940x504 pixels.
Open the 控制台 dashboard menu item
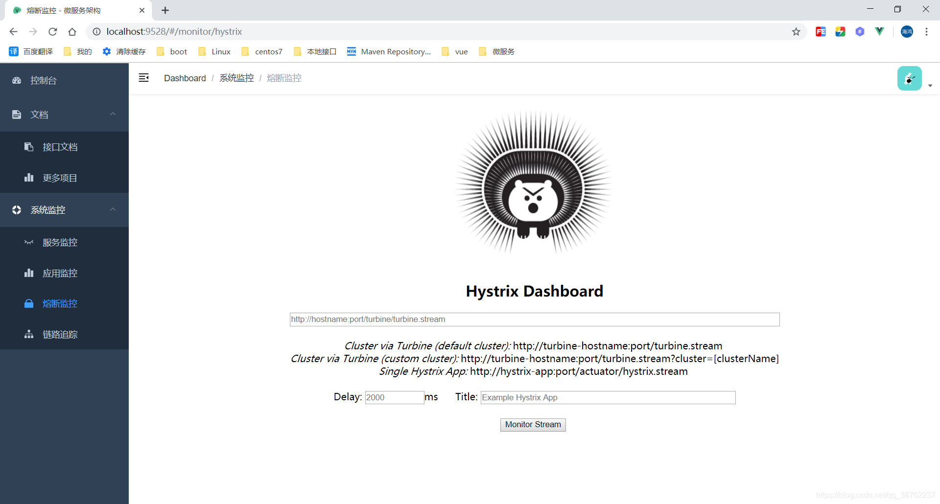click(64, 80)
